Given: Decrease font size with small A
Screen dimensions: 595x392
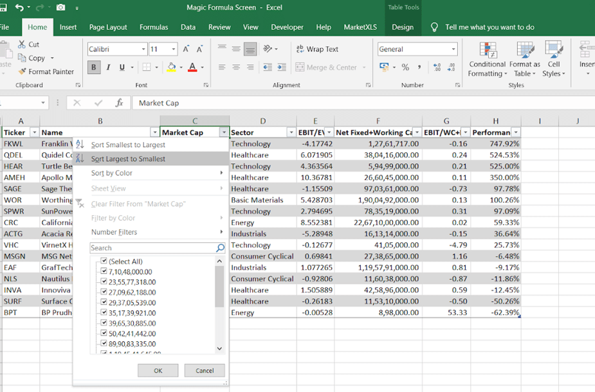Looking at the screenshot, I should click(x=199, y=49).
